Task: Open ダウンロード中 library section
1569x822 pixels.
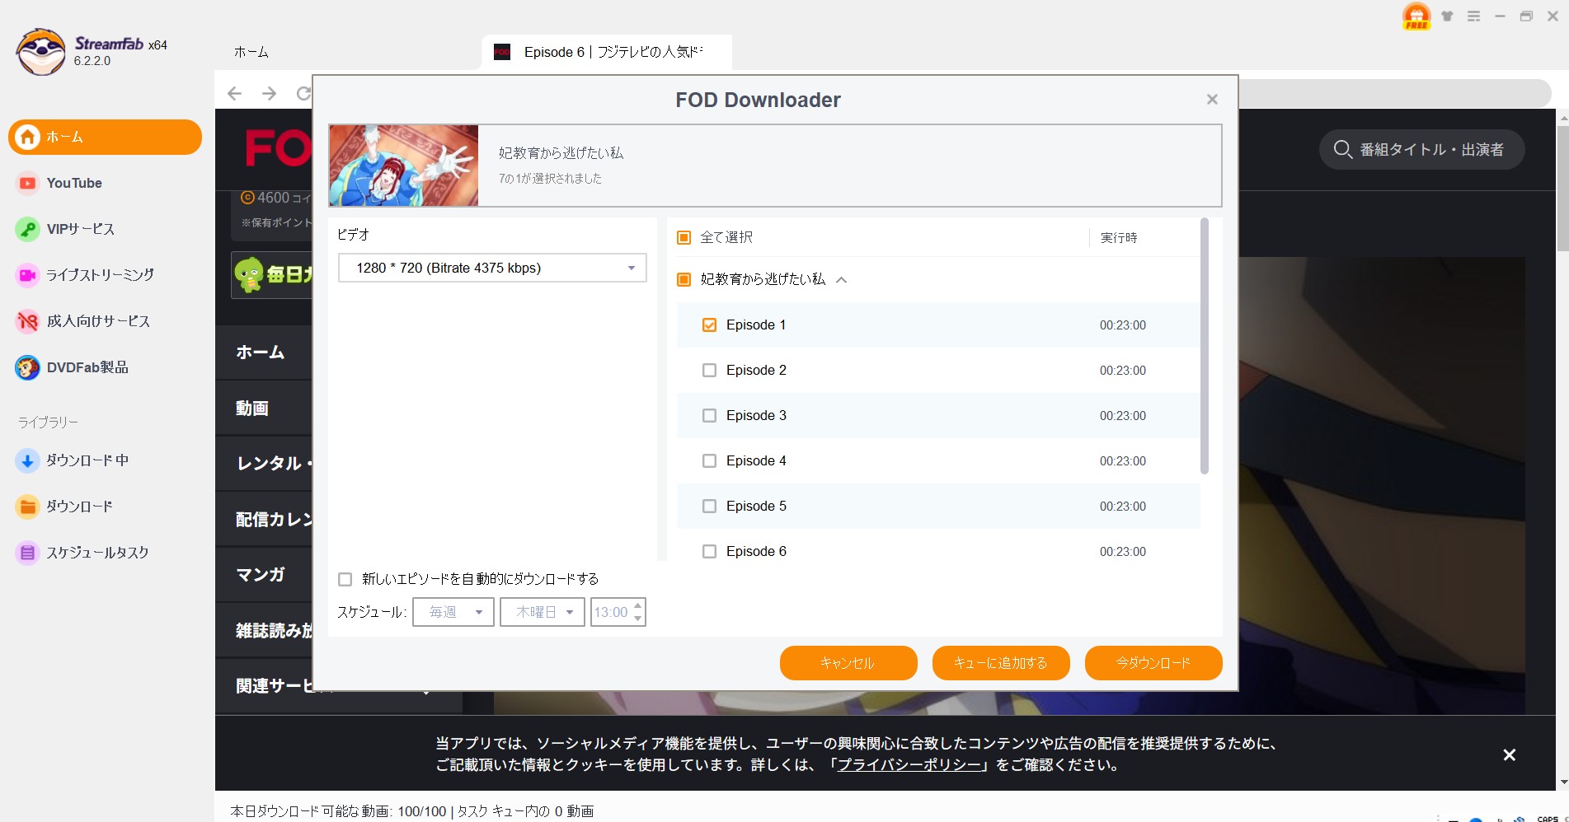Action: click(x=72, y=460)
